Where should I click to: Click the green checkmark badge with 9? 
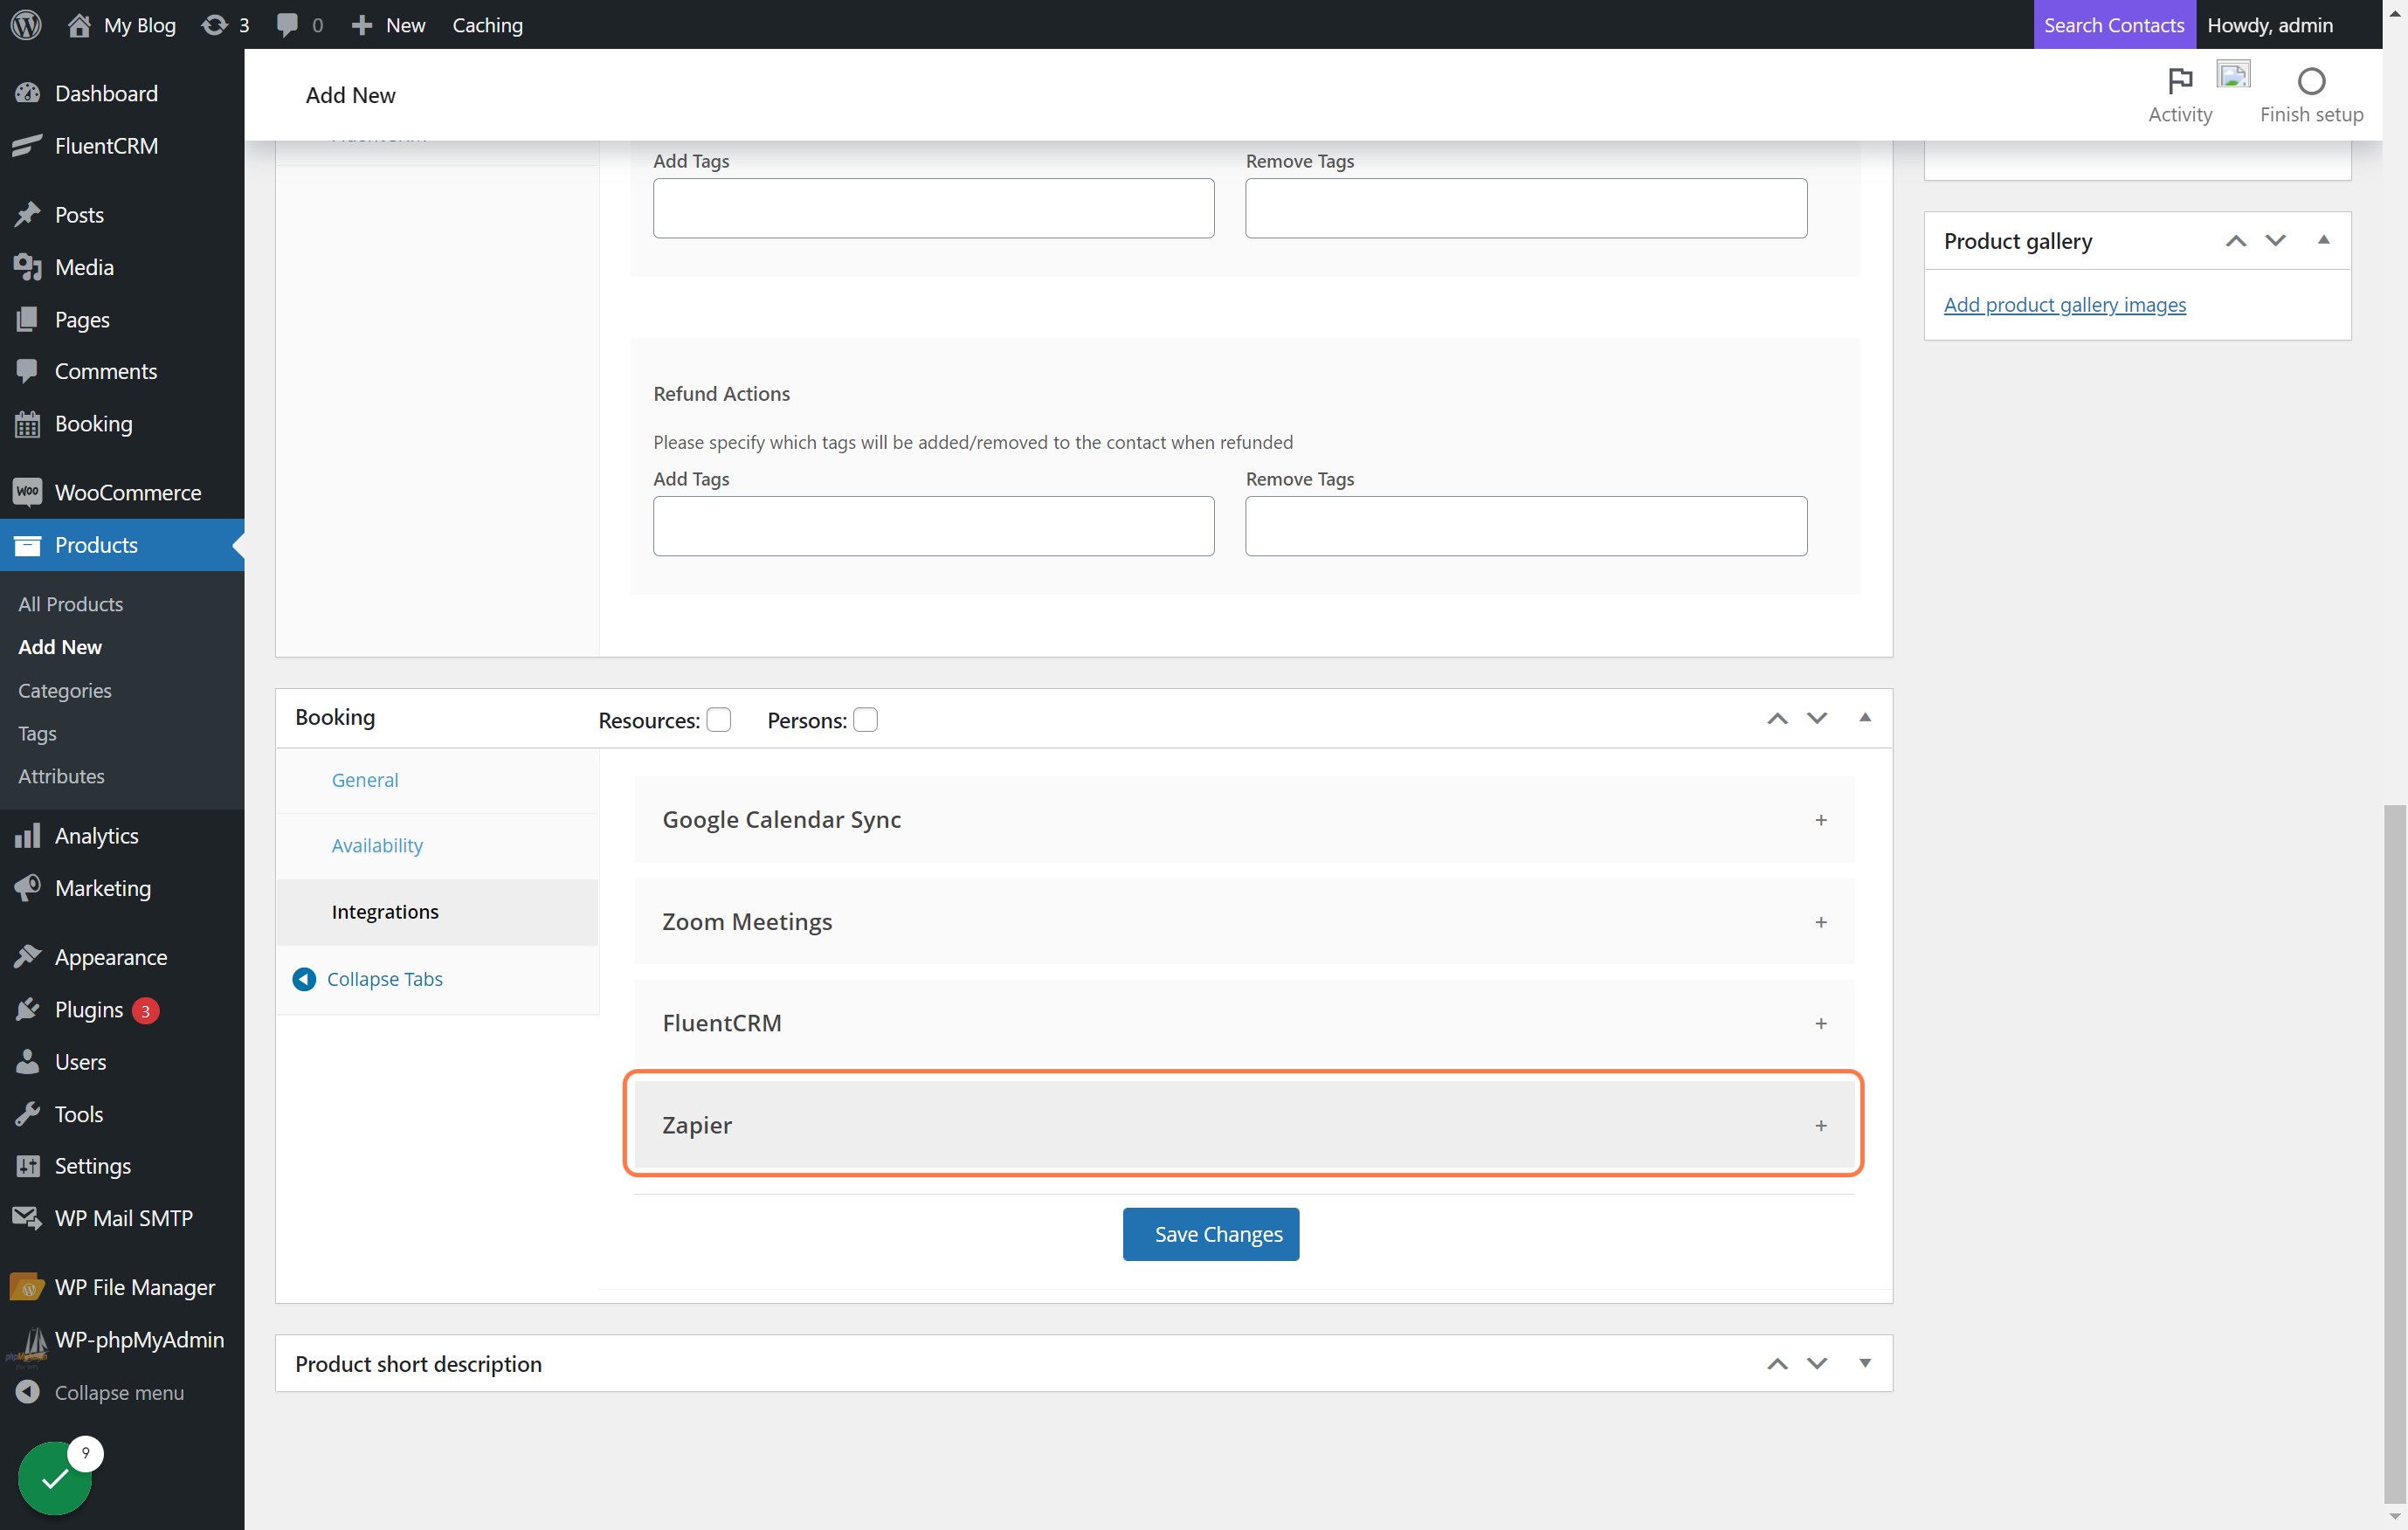[56, 1477]
